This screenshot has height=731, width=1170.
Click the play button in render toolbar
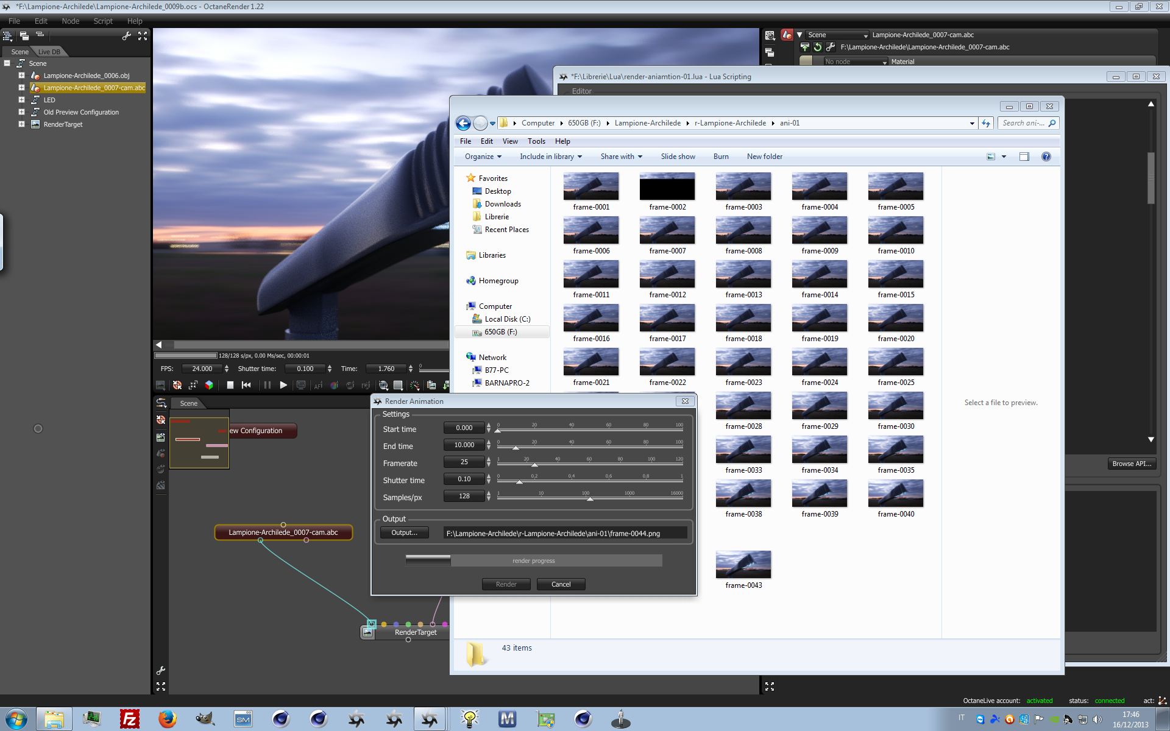click(x=283, y=385)
